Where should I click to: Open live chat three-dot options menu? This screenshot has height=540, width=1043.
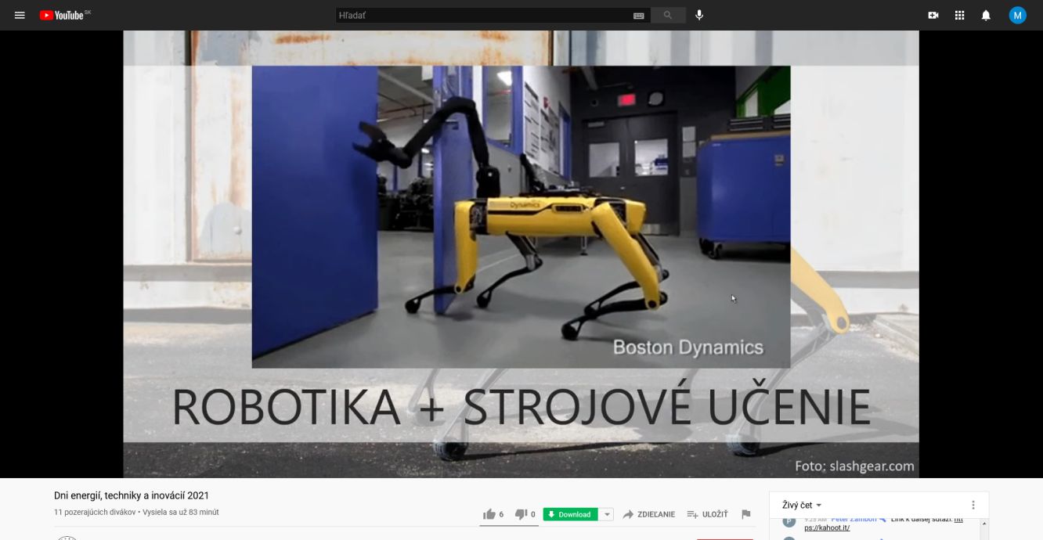[973, 506]
